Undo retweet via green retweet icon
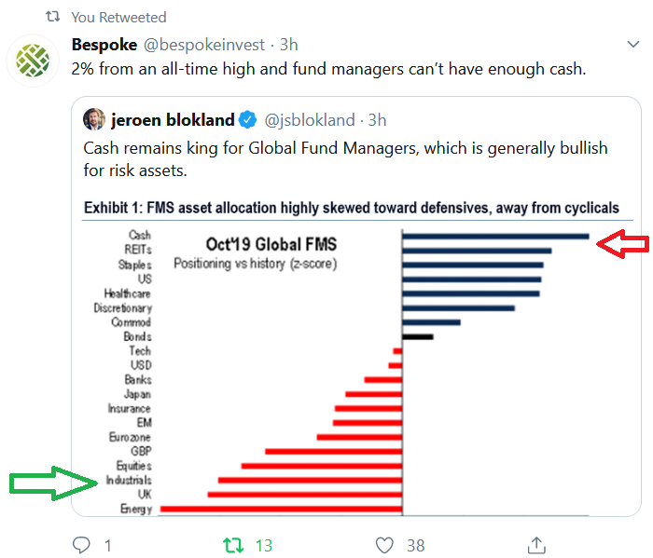The height and width of the screenshot is (558, 653). 233,545
